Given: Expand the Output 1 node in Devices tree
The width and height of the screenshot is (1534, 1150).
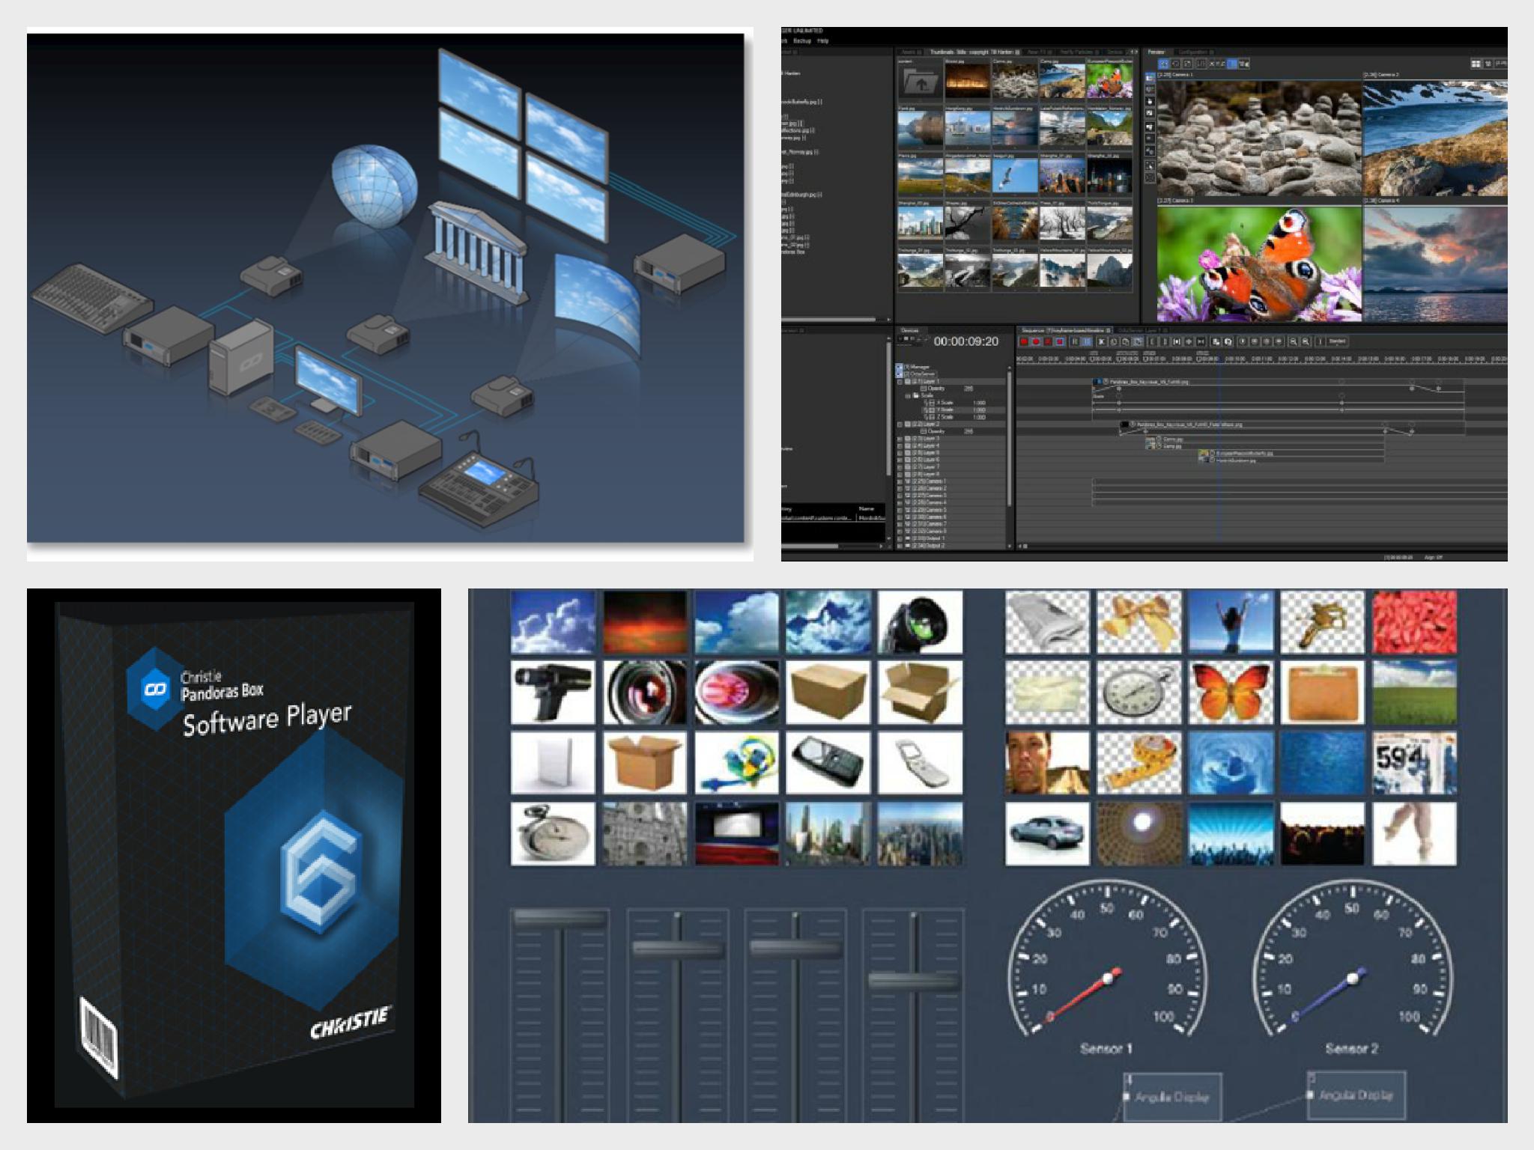Looking at the screenshot, I should [x=900, y=538].
